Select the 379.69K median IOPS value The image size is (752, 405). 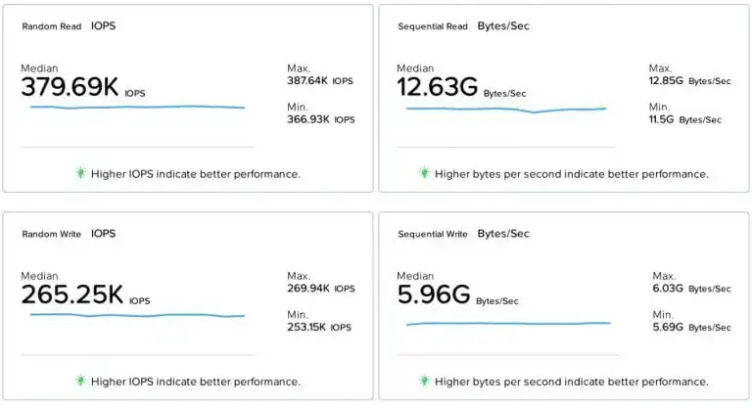pyautogui.click(x=70, y=88)
